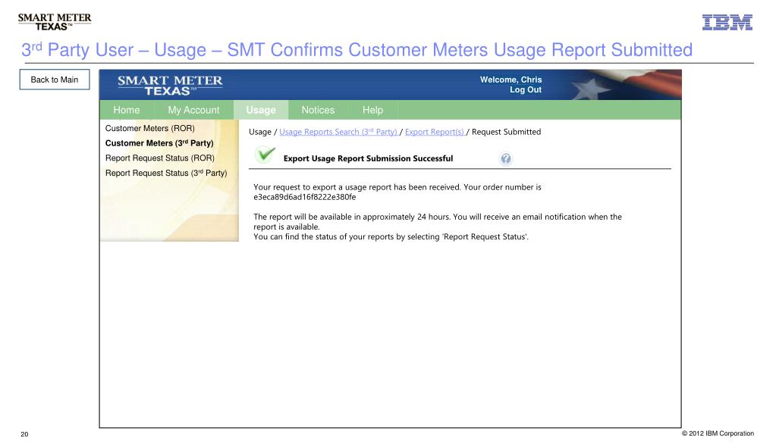
Task: Select the Usage tab
Action: coord(261,110)
